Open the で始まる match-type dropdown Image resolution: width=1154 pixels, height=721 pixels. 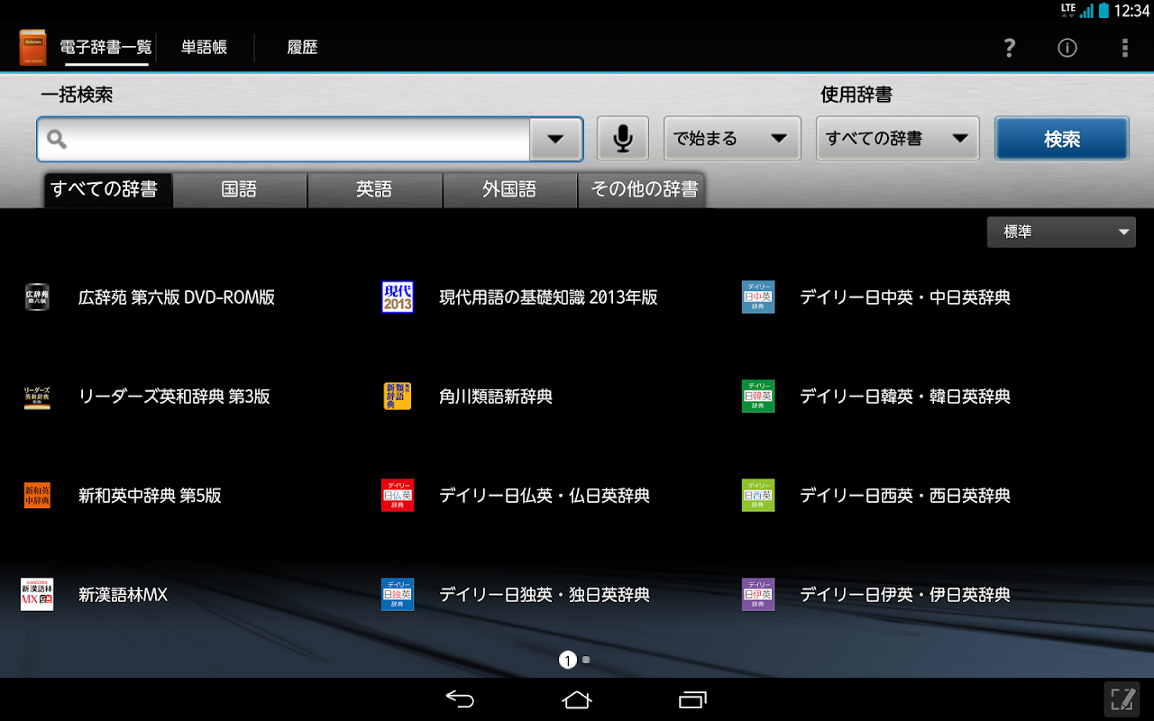[x=732, y=139]
